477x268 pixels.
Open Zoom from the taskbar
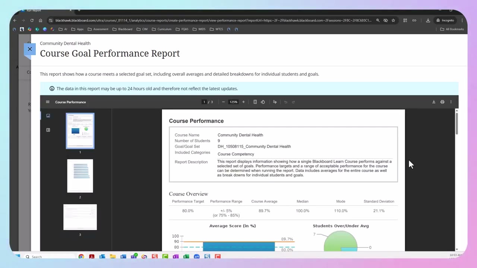pyautogui.click(x=196, y=256)
